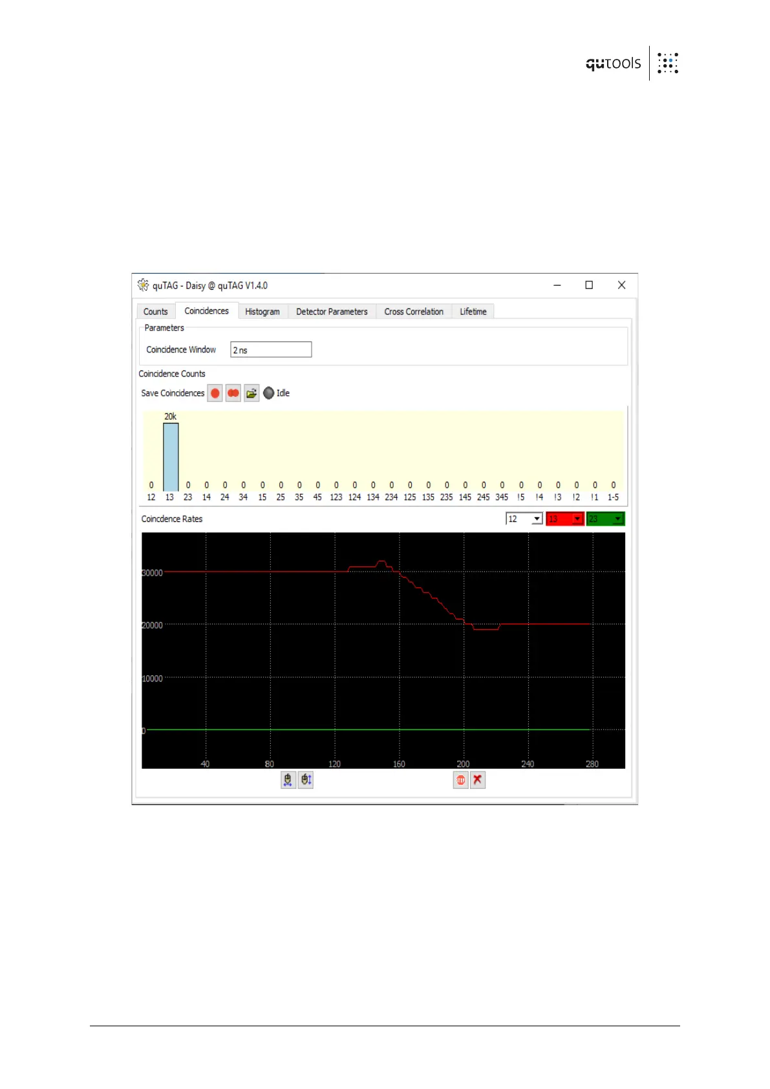Open the red 13 channel dropdown
Screen dimensions: 770x1089
click(565, 519)
